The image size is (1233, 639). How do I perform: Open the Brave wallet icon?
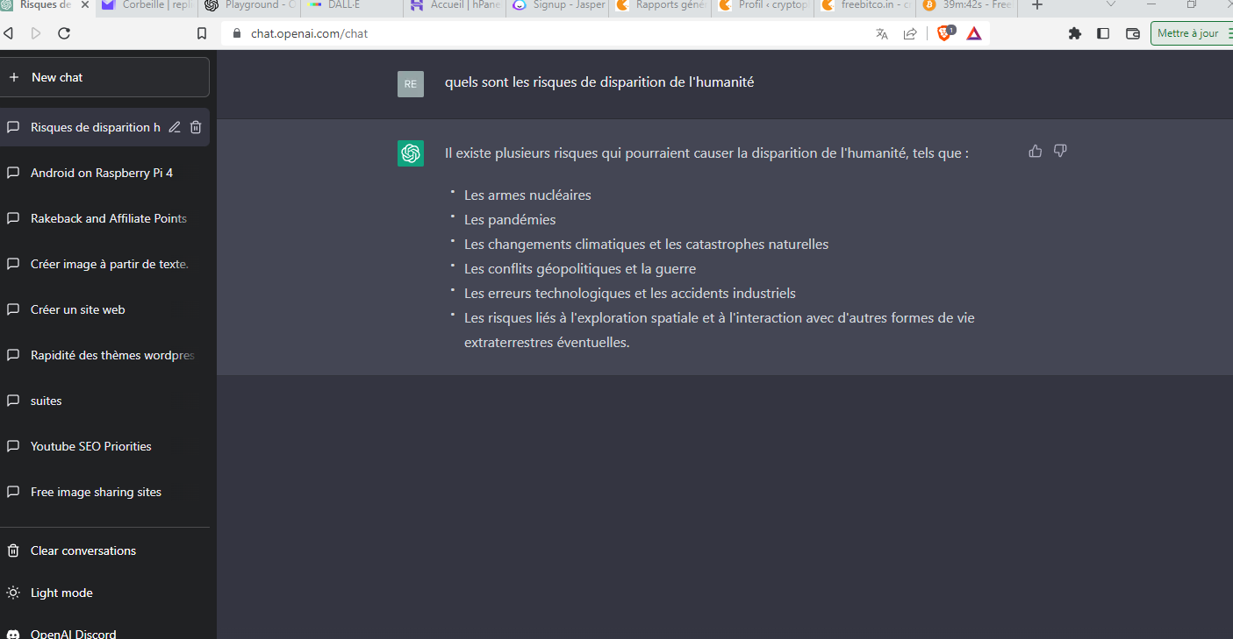[x=1133, y=33]
